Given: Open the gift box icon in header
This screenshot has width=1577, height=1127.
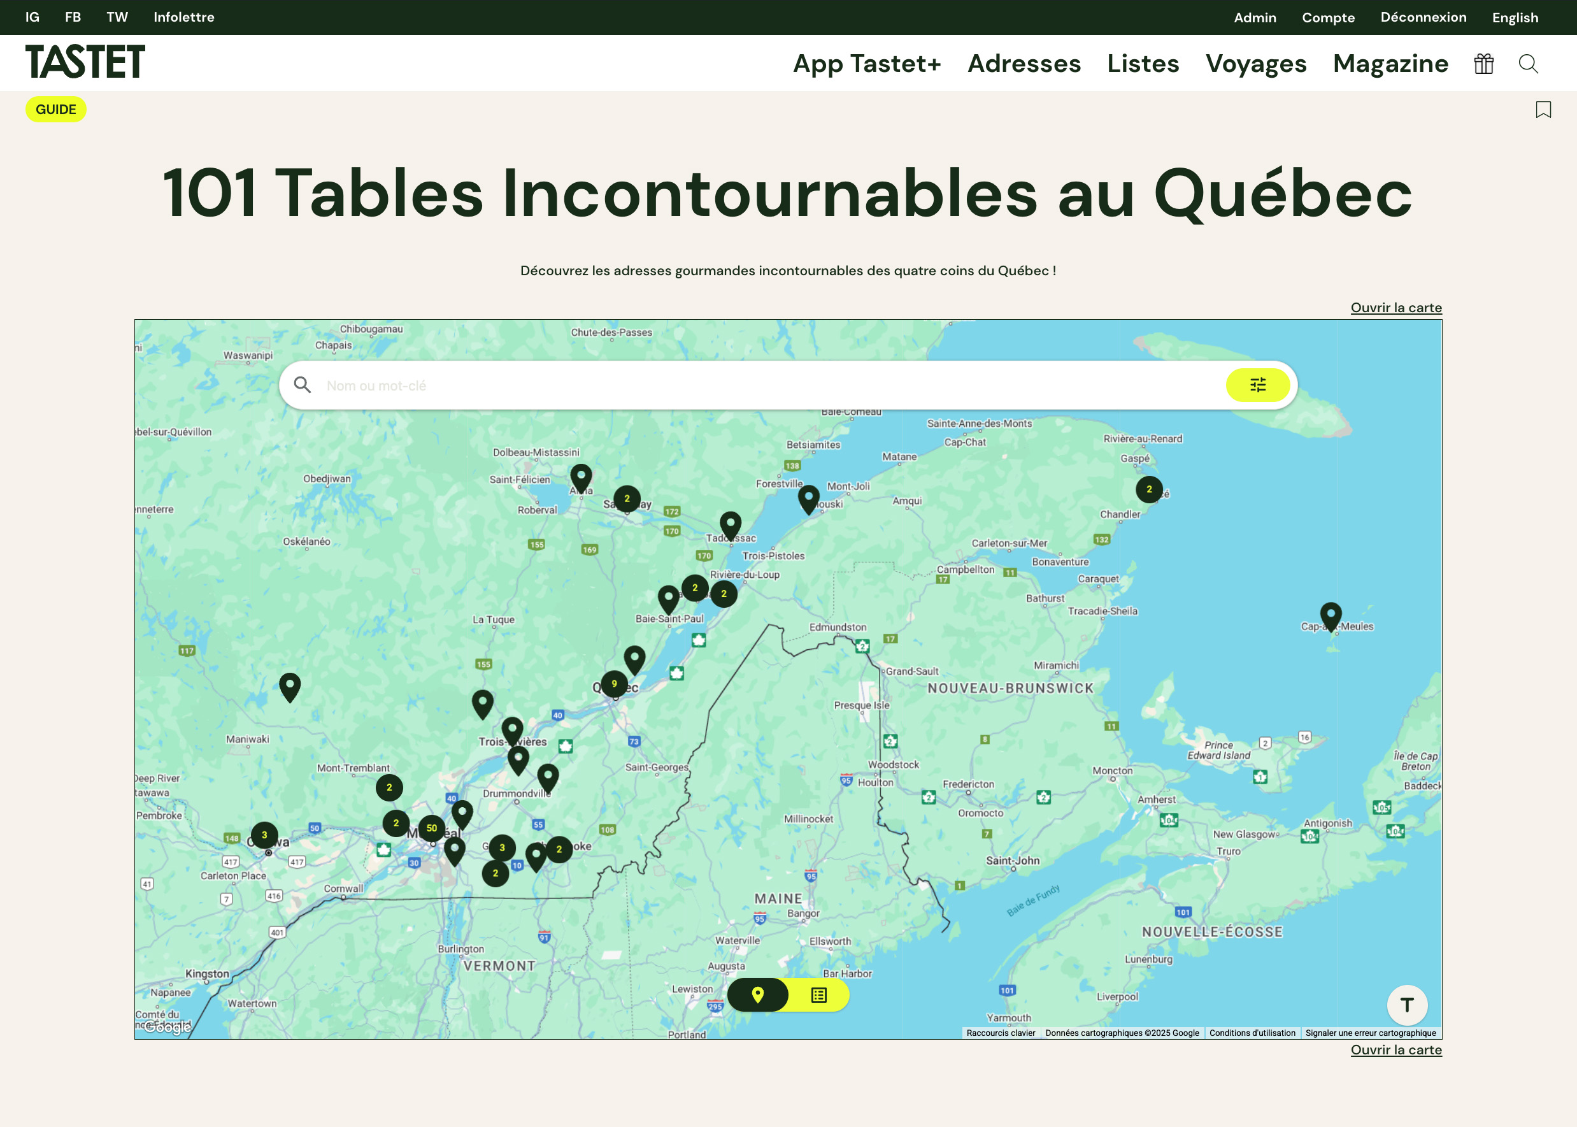Looking at the screenshot, I should click(x=1483, y=64).
